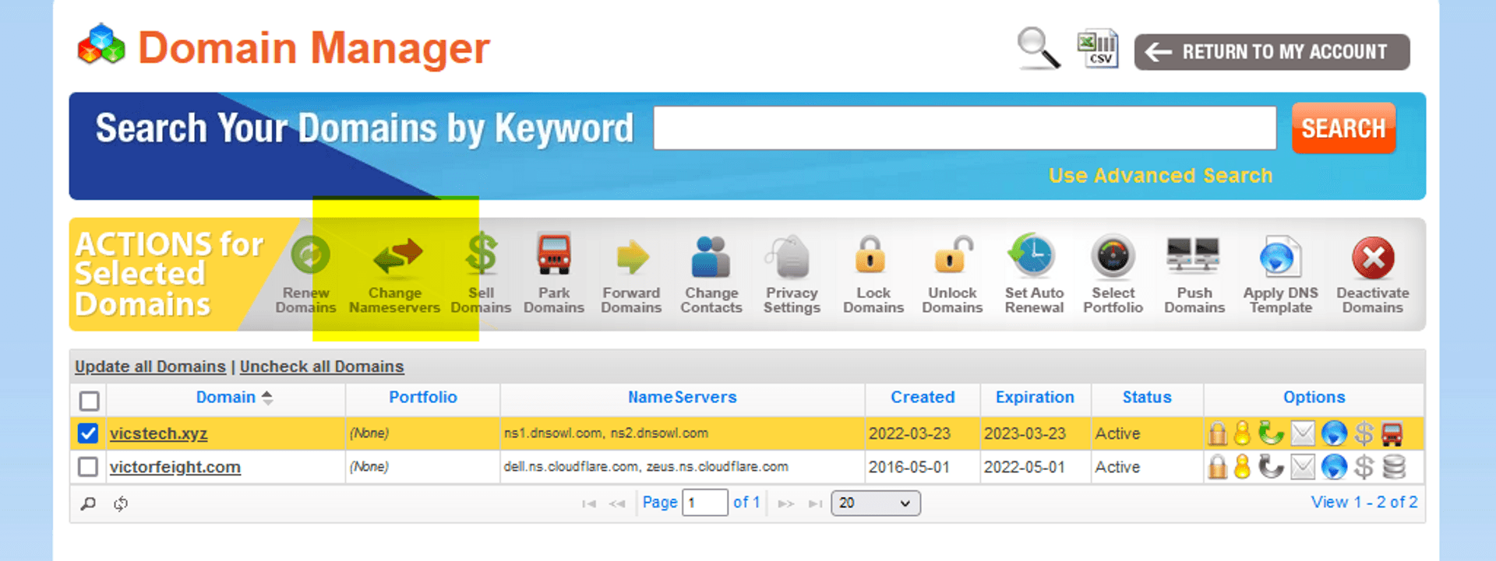Open the rows-per-page dropdown showing 20
The image size is (1496, 561).
tap(876, 503)
